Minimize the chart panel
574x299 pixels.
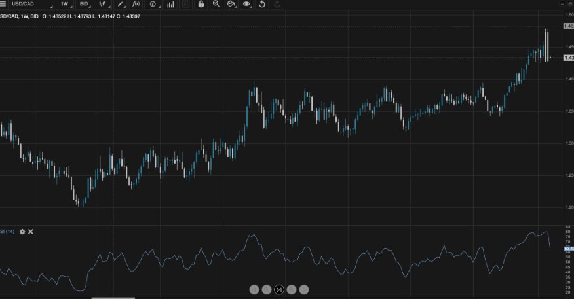click(562, 4)
